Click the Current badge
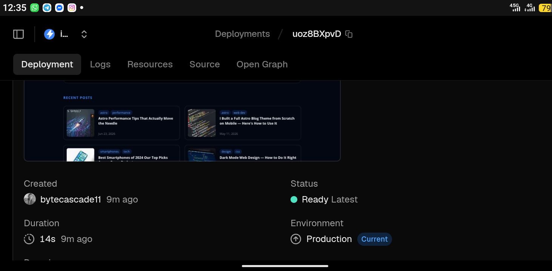The width and height of the screenshot is (552, 271). pyautogui.click(x=375, y=239)
